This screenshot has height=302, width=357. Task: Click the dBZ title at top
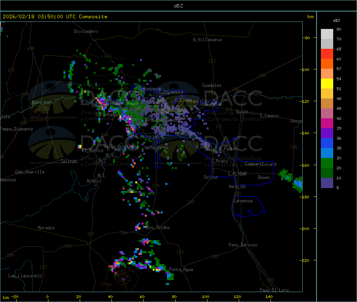[x=178, y=6]
